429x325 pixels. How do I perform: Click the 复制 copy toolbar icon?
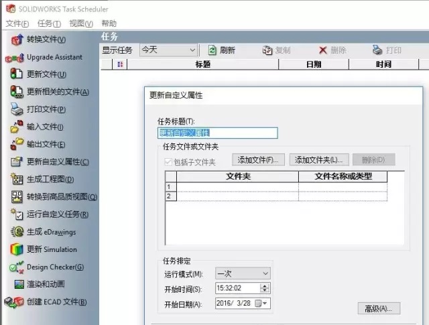(x=267, y=50)
